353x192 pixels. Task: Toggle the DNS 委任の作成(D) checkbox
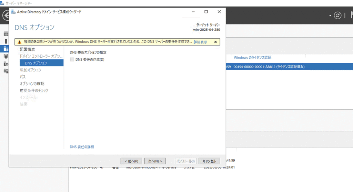[72, 59]
